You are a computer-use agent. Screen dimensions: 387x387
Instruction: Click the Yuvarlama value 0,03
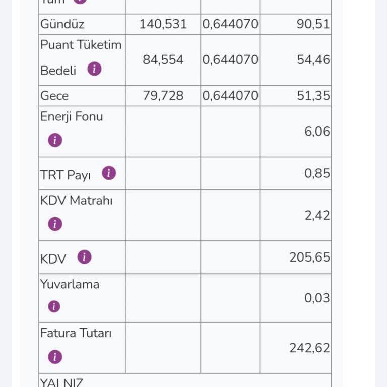[x=317, y=298]
